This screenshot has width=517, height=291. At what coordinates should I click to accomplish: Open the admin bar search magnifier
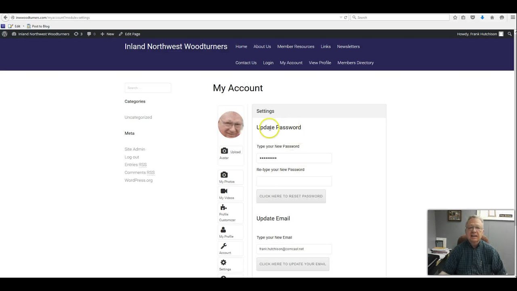pyautogui.click(x=510, y=34)
